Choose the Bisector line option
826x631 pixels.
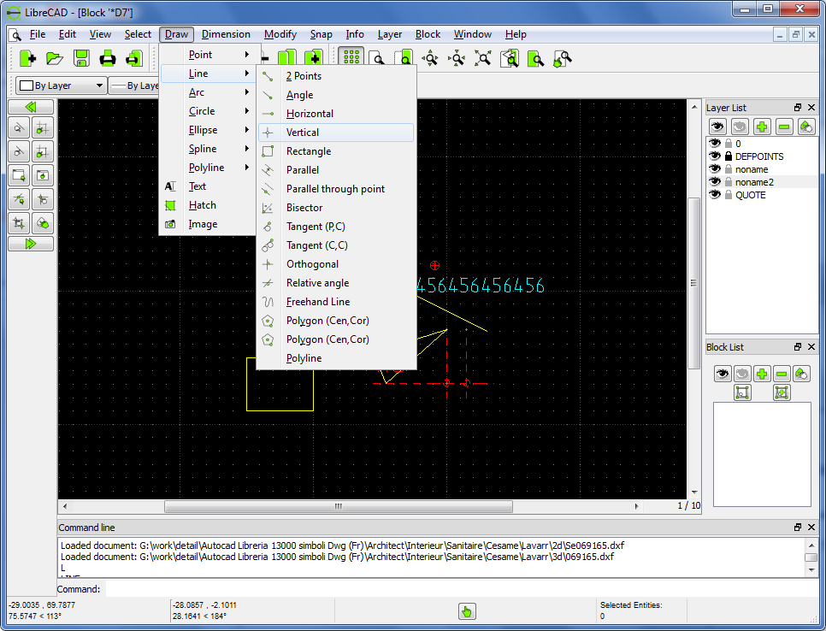(336, 208)
